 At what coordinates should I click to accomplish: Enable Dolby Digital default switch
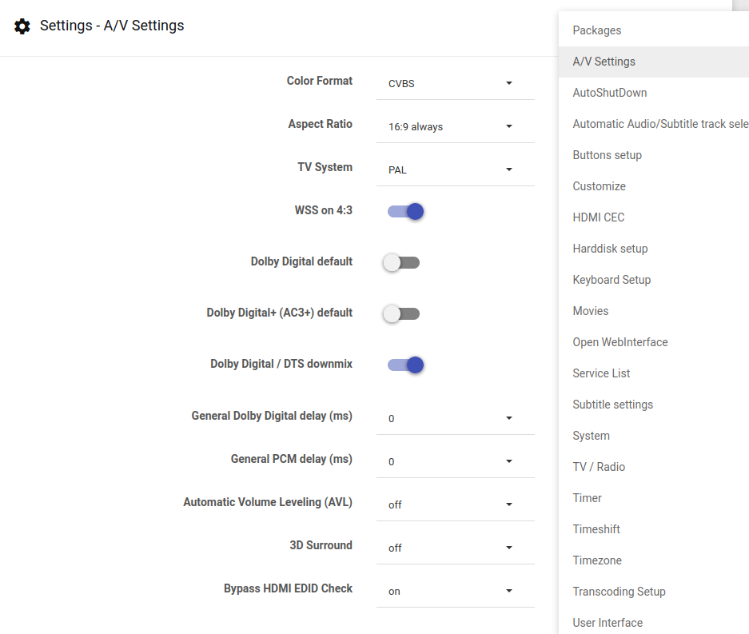(401, 262)
